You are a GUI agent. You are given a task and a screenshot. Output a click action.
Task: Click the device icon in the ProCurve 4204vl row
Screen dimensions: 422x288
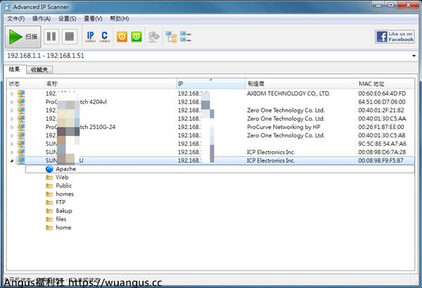point(21,102)
